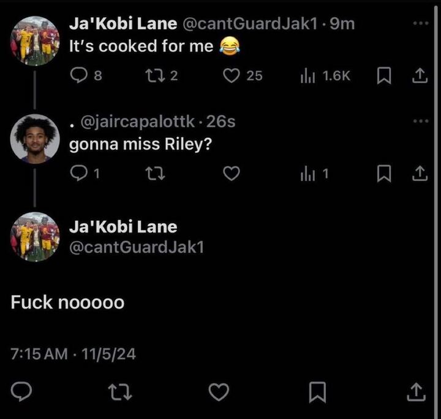Like the "gonna miss Riley?" reply
441x419 pixels.
231,174
